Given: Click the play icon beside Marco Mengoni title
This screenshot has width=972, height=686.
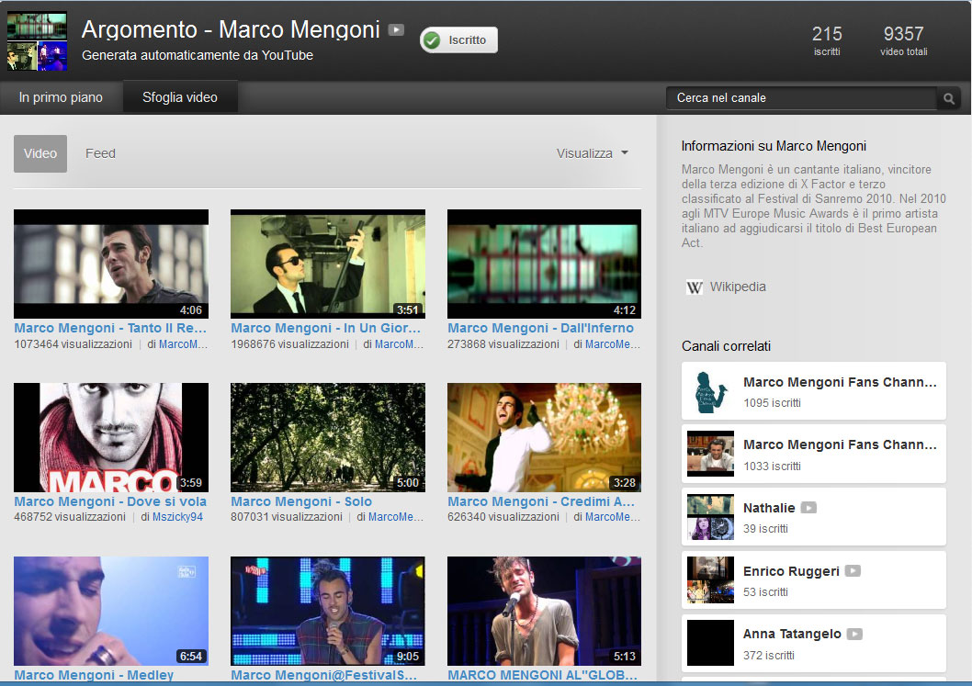Looking at the screenshot, I should click(x=396, y=29).
